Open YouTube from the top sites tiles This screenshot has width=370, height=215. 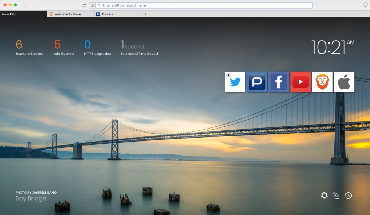click(x=300, y=82)
